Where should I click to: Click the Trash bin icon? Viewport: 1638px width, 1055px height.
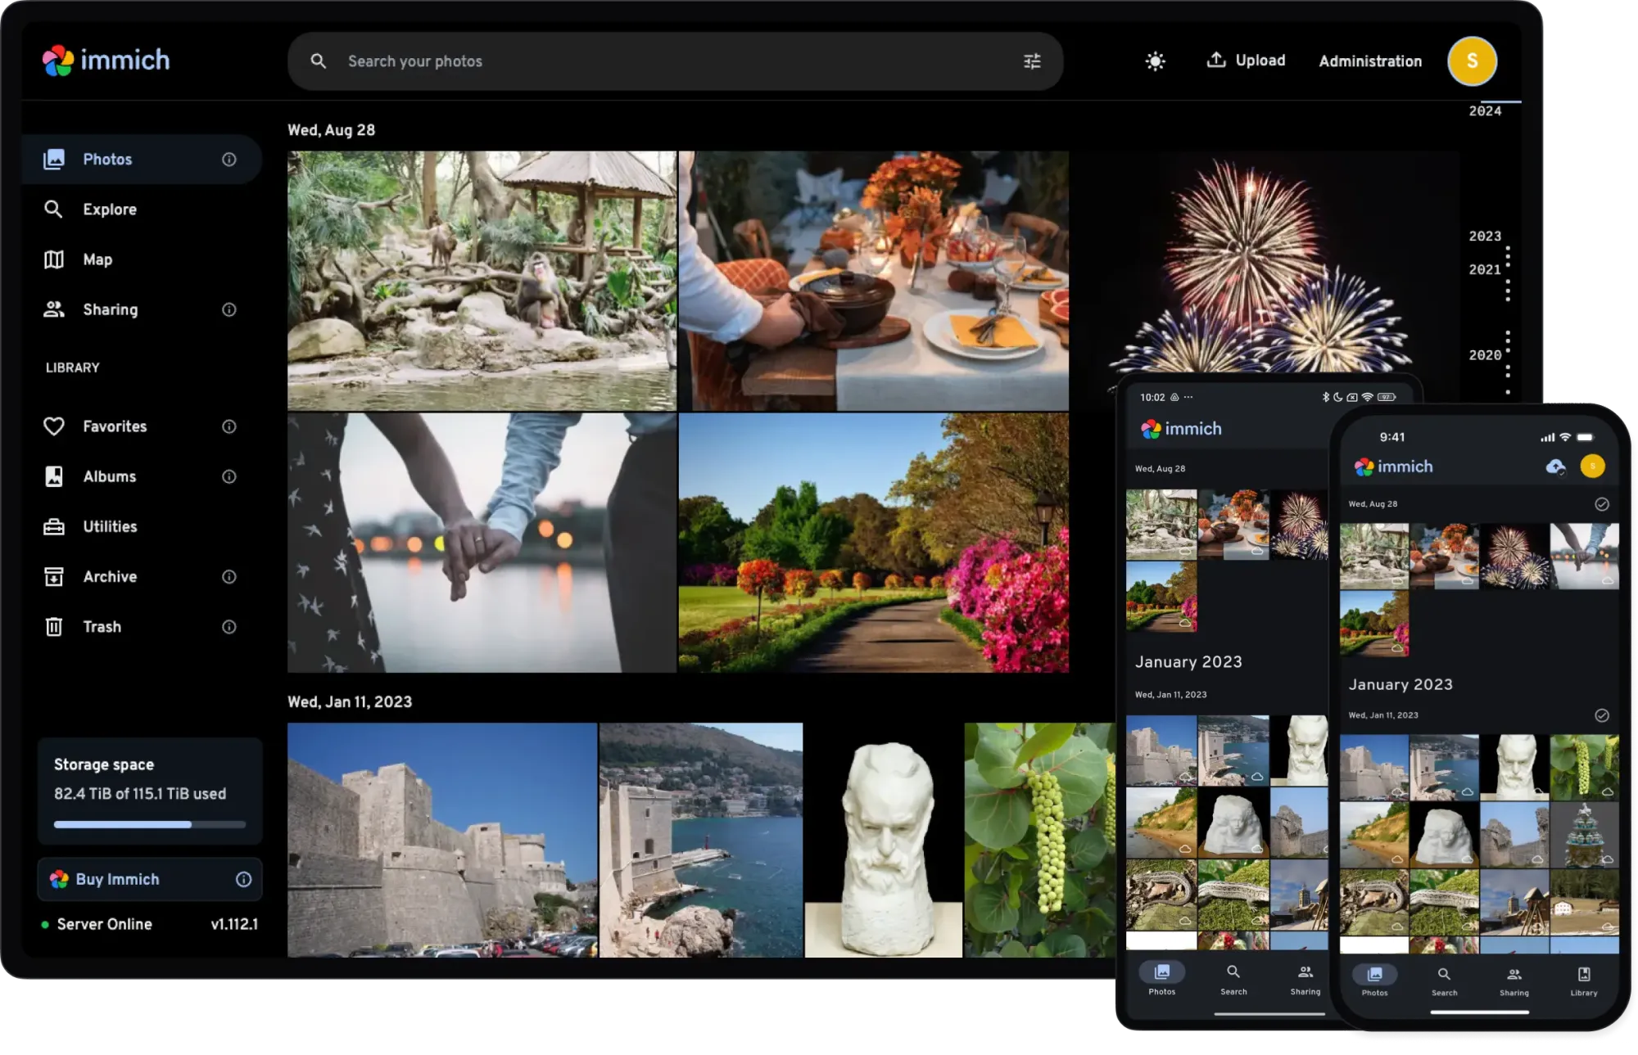(x=54, y=627)
